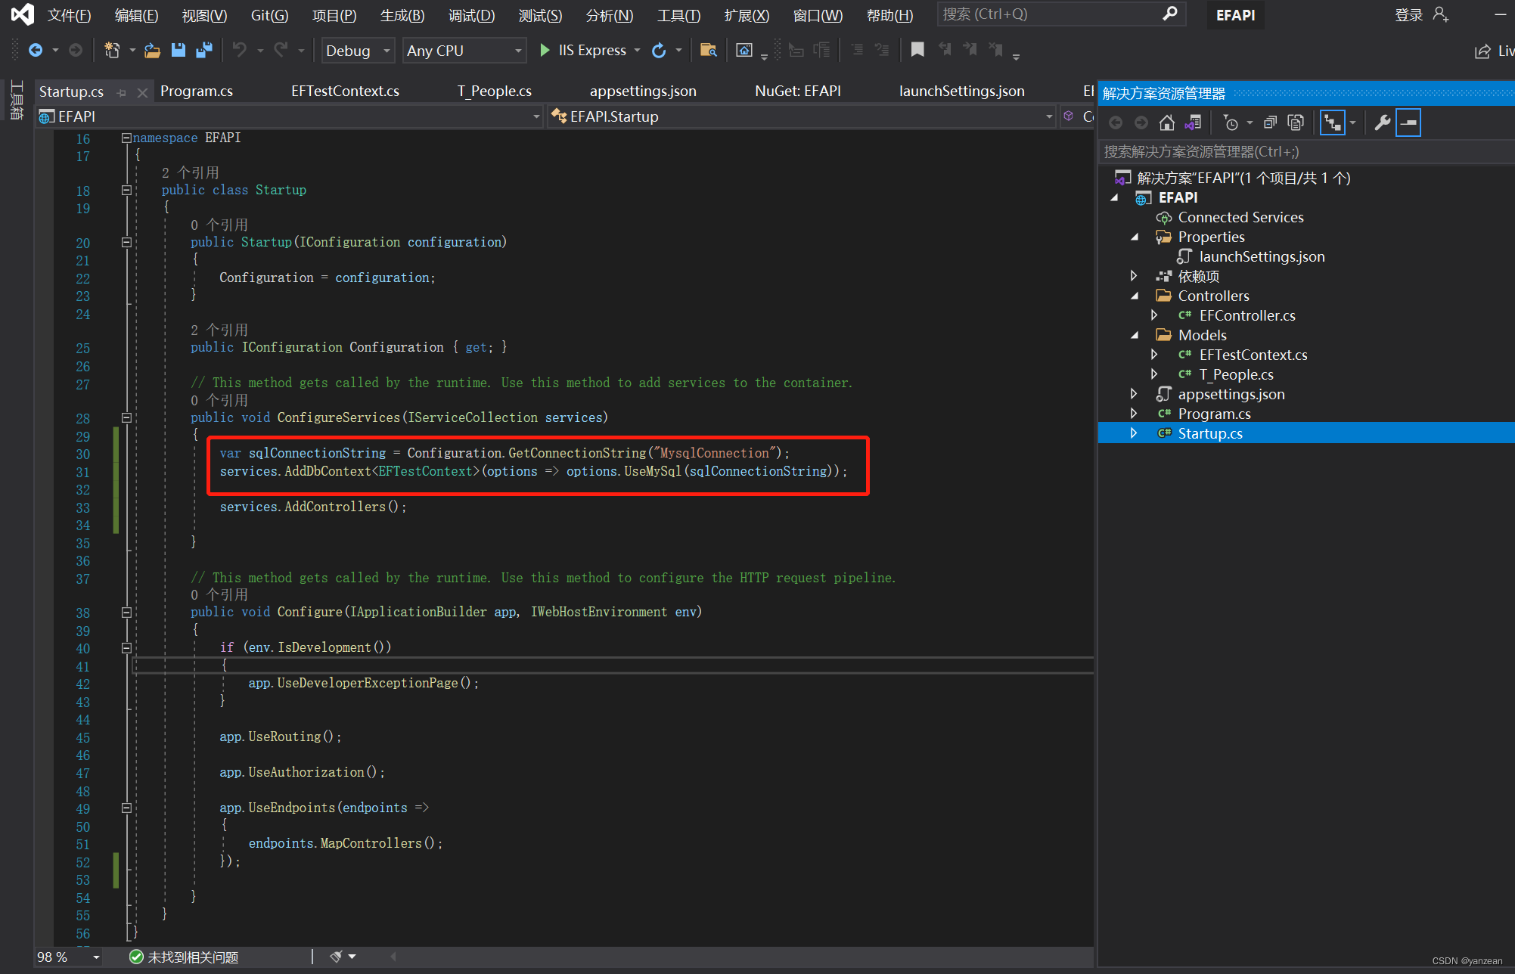Open the Any CPU platform dropdown
The width and height of the screenshot is (1515, 974).
(x=464, y=51)
